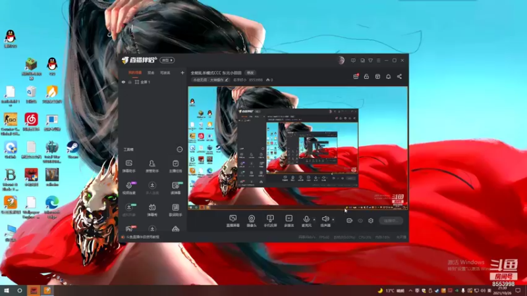Mute the 麦克风 microphone

(306, 221)
